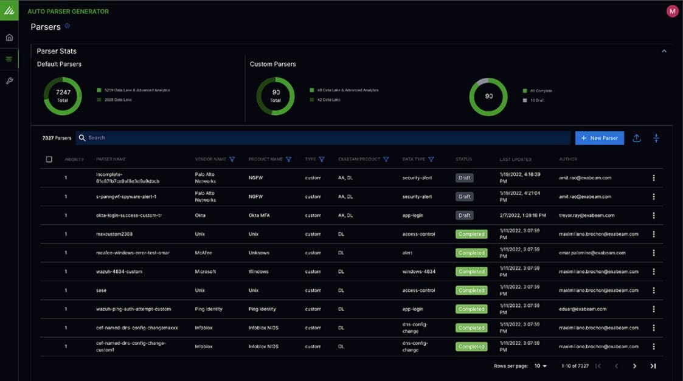Open actions menu for s-panngwf-spyware-alert-1 row
683x381 pixels.
coord(653,197)
